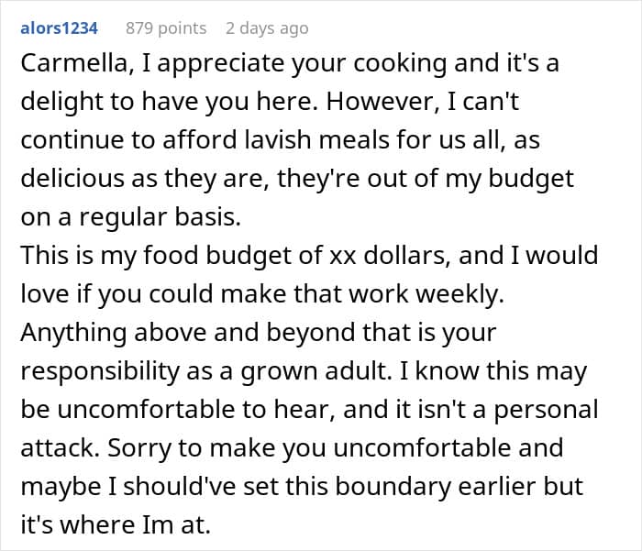Open the alors1234 user profile link
Screen dimensions: 642x551
pyautogui.click(x=59, y=28)
